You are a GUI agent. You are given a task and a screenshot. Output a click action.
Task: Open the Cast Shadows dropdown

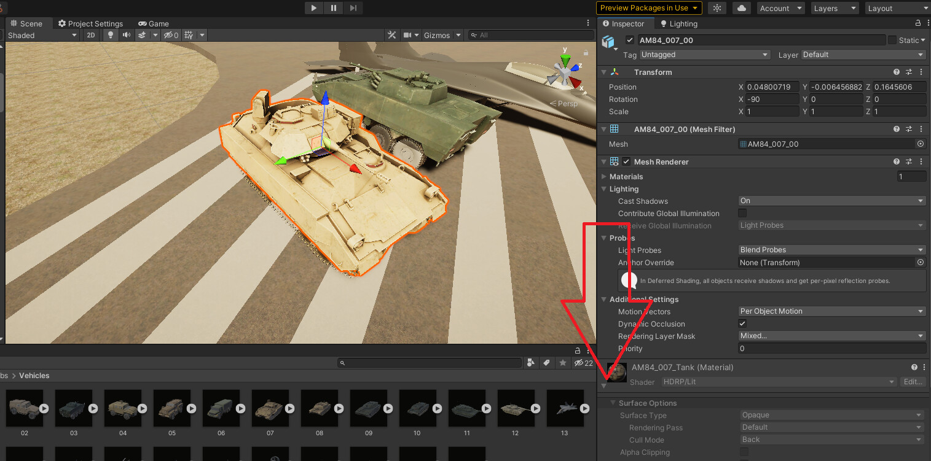[x=831, y=200]
